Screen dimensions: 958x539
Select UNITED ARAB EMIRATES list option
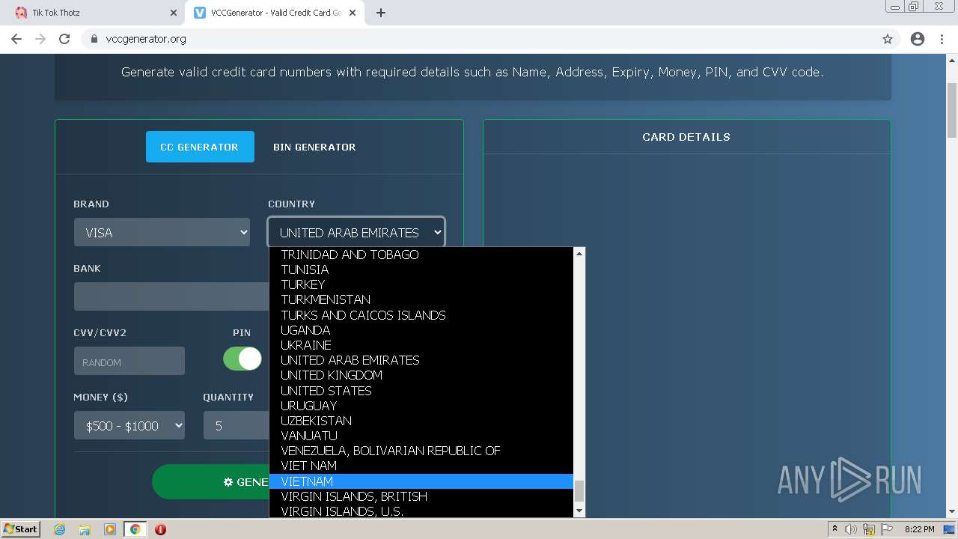(x=421, y=360)
